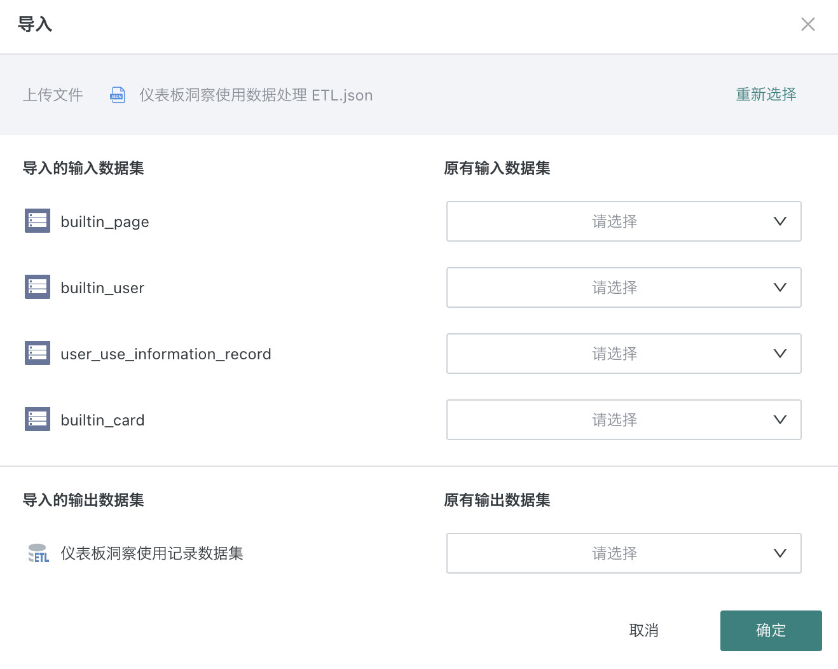Click the user_use_information_record dataset name

(165, 354)
